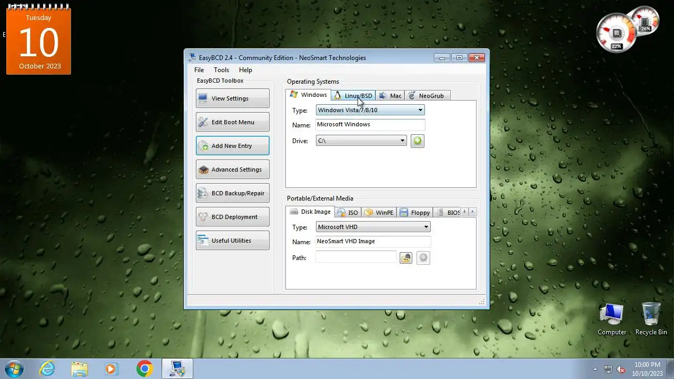
Task: Switch to the Linux/BSD tab
Action: (x=353, y=96)
